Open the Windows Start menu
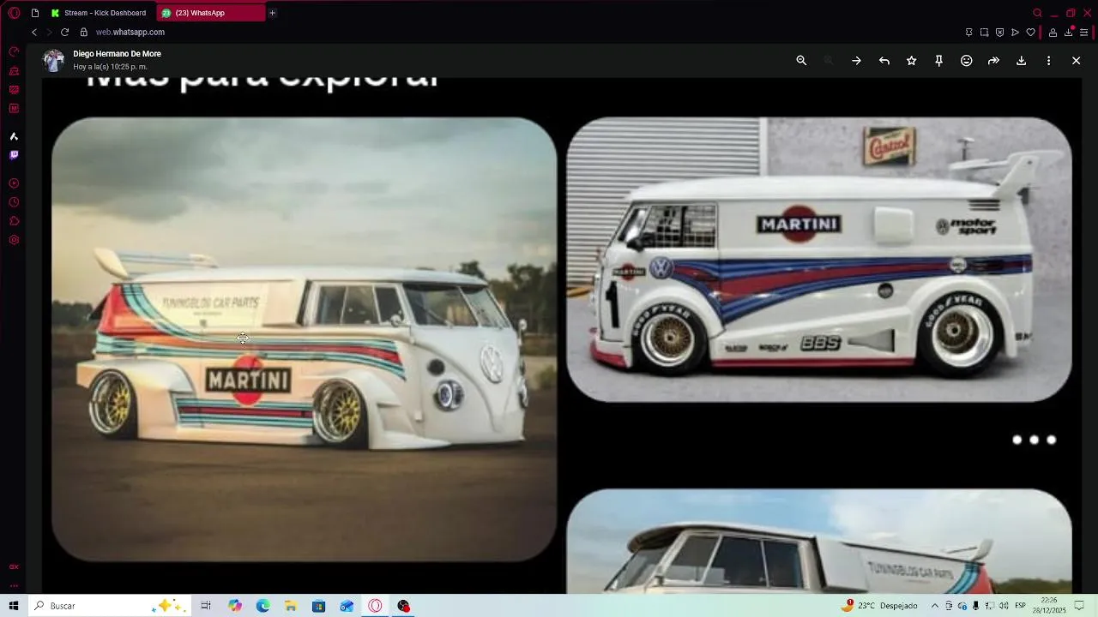This screenshot has height=617, width=1098. click(x=14, y=606)
